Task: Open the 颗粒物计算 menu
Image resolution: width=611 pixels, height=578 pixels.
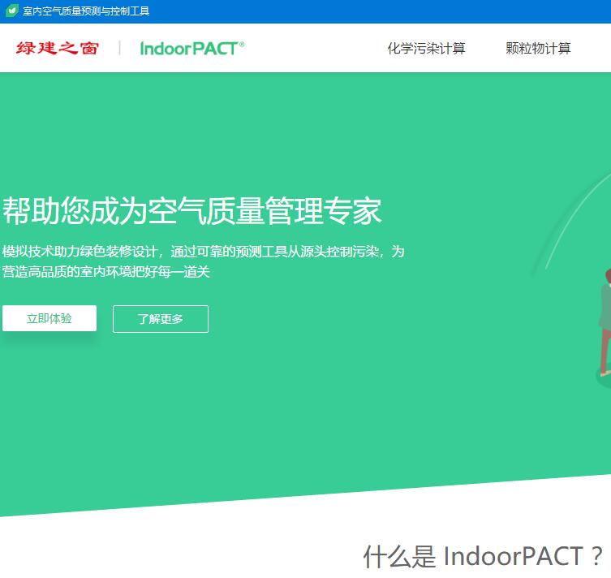Action: pyautogui.click(x=538, y=49)
